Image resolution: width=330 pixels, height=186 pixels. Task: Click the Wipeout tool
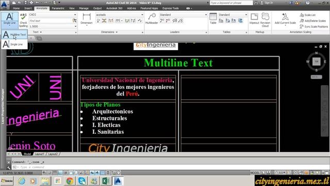click(254, 19)
